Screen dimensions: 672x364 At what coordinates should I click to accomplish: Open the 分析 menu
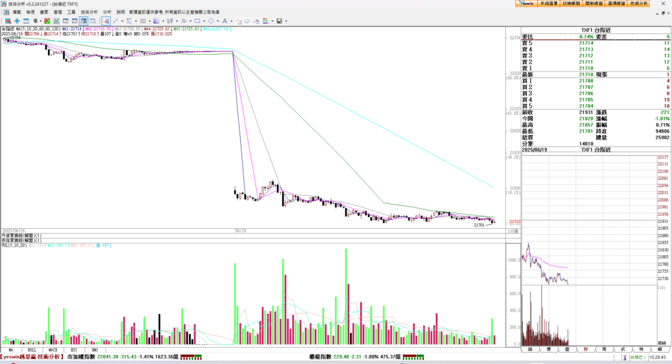coord(107,12)
